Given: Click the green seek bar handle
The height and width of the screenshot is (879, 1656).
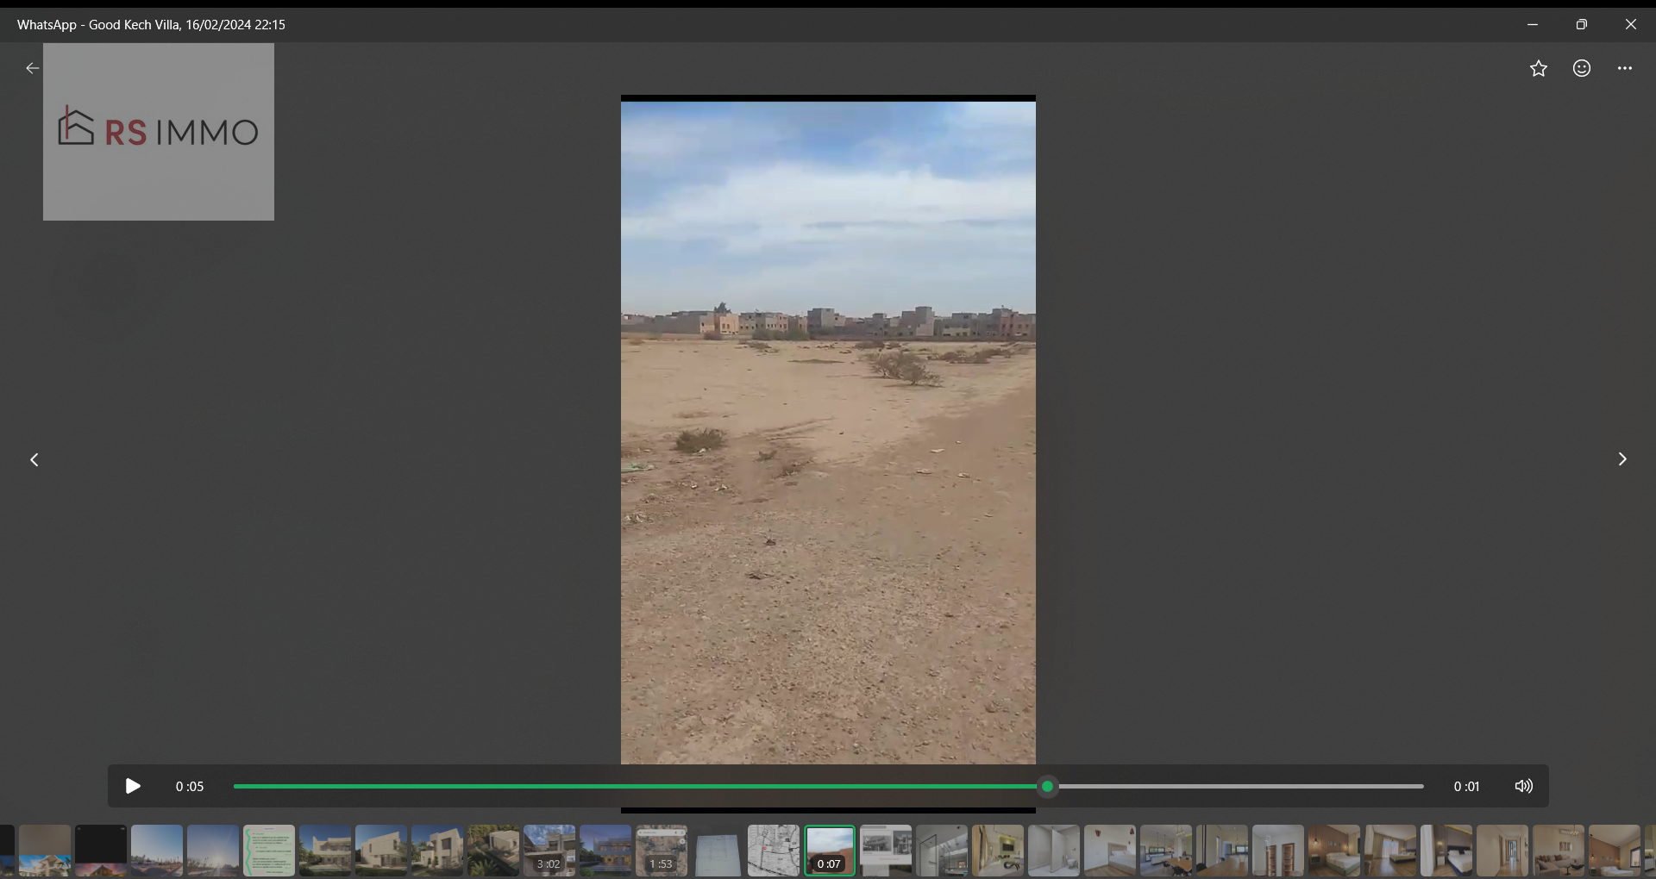Looking at the screenshot, I should point(1048,786).
